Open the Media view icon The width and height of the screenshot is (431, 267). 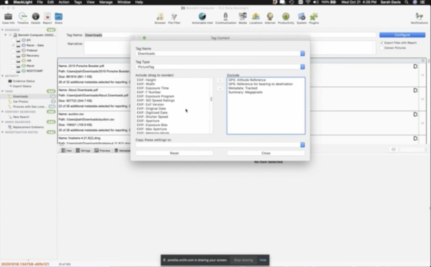(242, 17)
